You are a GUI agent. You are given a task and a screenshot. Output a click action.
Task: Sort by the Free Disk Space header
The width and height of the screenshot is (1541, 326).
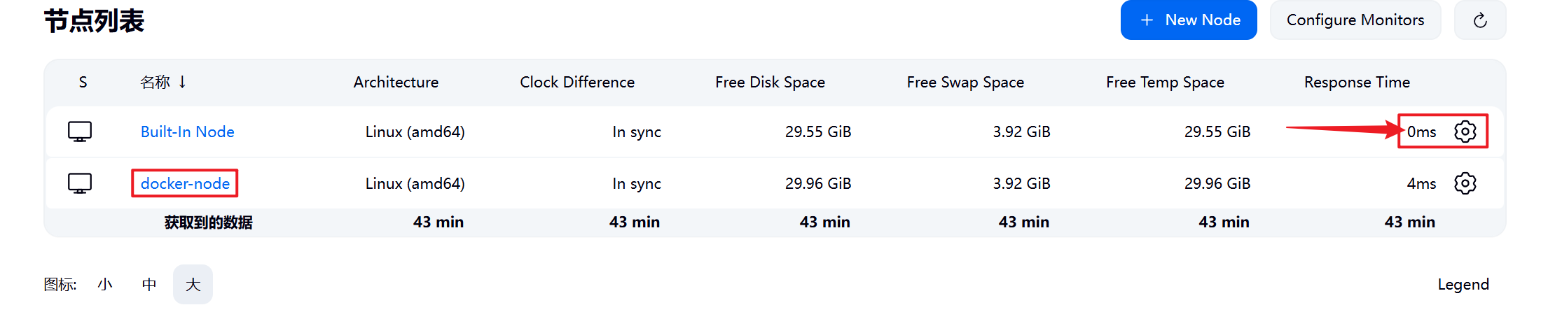tap(770, 83)
